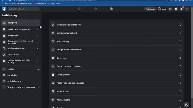Open the notifications bell icon
This screenshot has height=108, width=193.
tap(181, 9)
